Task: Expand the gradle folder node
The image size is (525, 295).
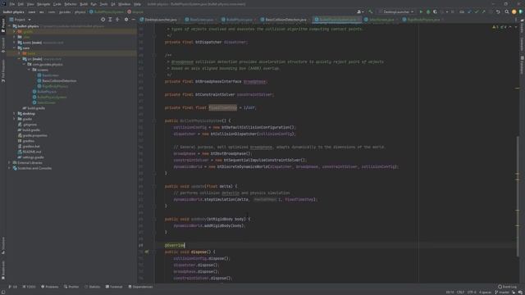Action: click(x=14, y=119)
